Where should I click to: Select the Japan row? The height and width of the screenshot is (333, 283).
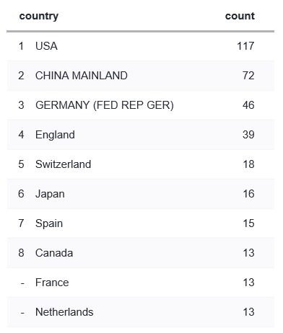pos(141,194)
